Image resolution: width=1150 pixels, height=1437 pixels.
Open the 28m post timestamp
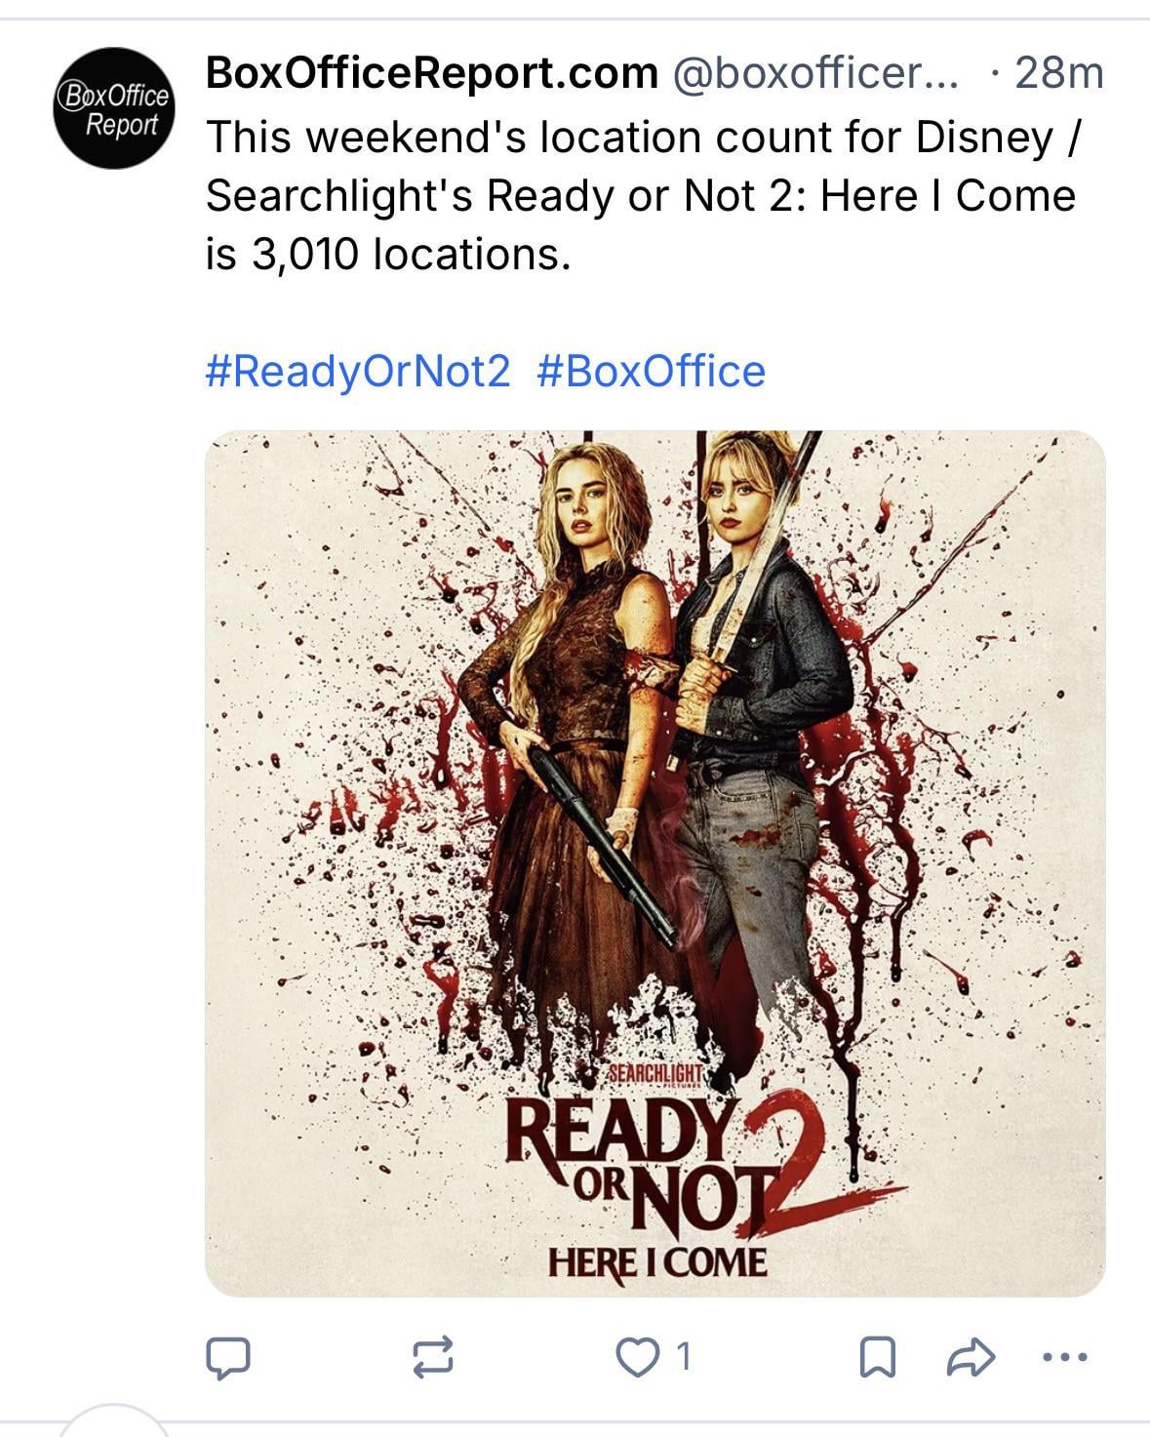pos(1058,73)
